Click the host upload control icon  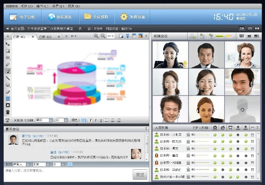(x=238, y=128)
